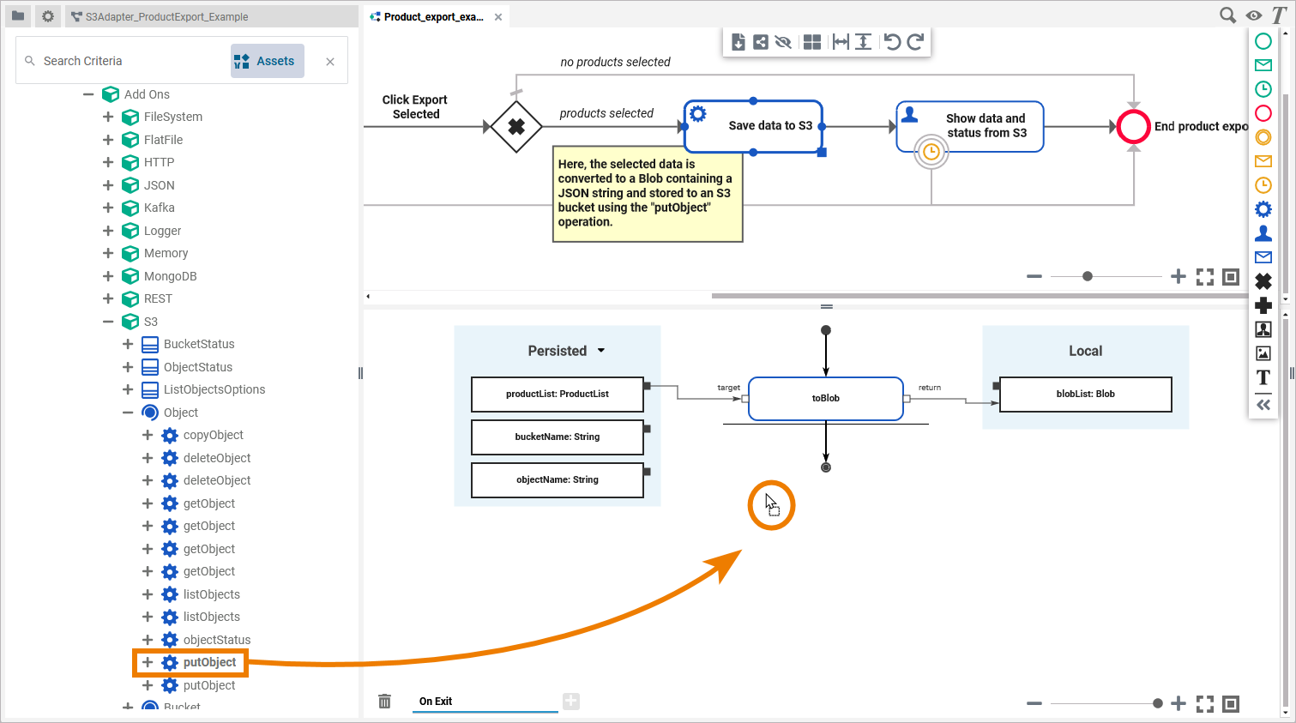The image size is (1296, 723).
Task: Open the search magnifier in top right
Action: (x=1227, y=15)
